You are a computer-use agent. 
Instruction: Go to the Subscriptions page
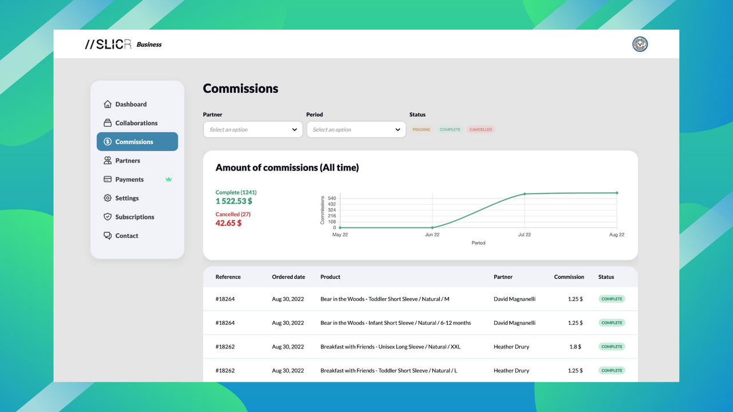pos(137,217)
